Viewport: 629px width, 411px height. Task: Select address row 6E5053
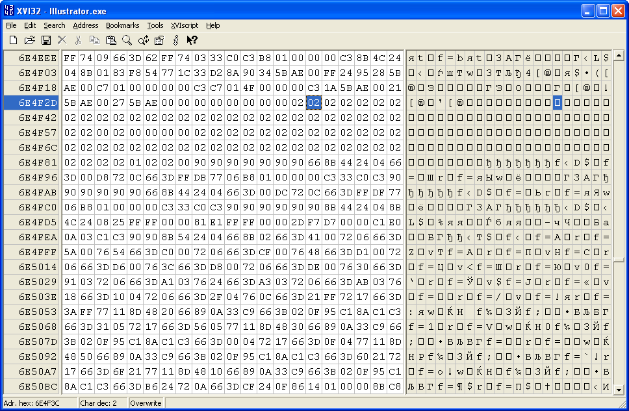pos(31,312)
